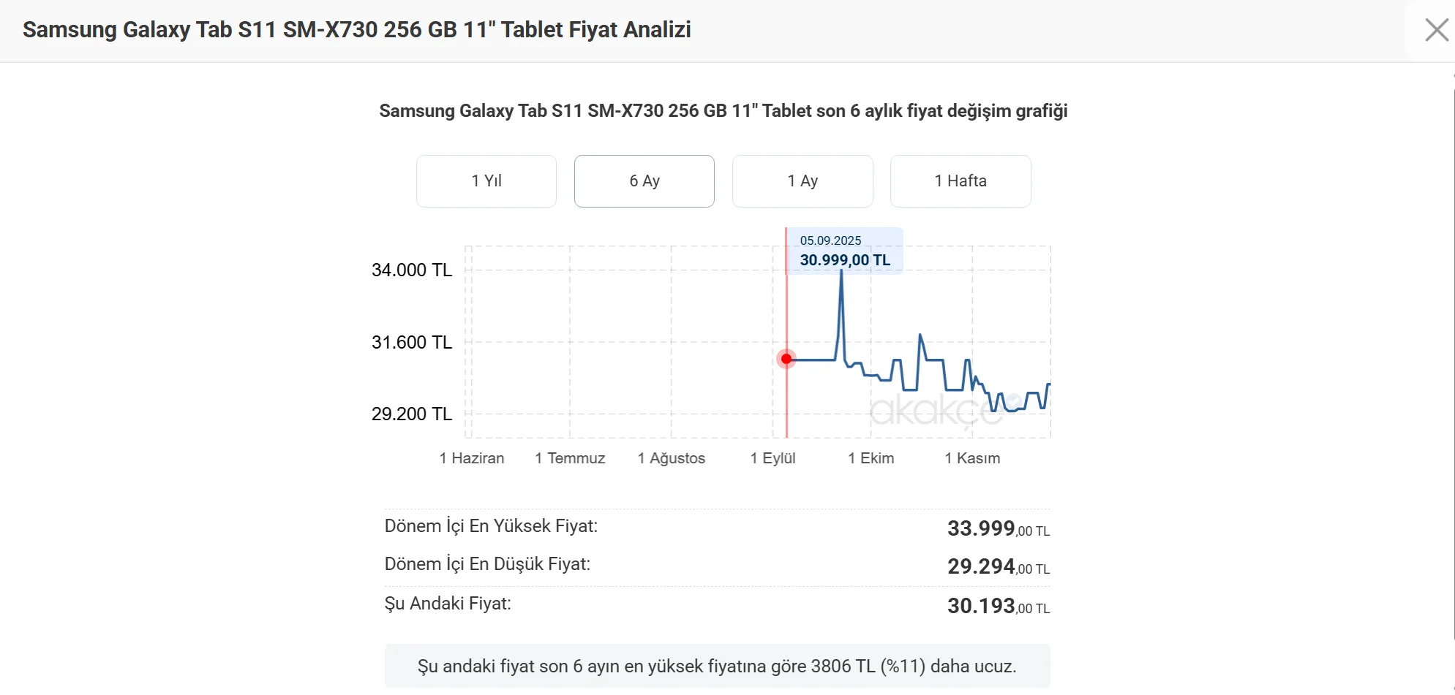This screenshot has width=1455, height=695.
Task: Click the 34.000 TL axis label
Action: (412, 270)
